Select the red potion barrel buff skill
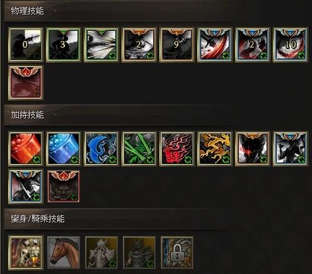The width and height of the screenshot is (312, 274). (x=26, y=149)
